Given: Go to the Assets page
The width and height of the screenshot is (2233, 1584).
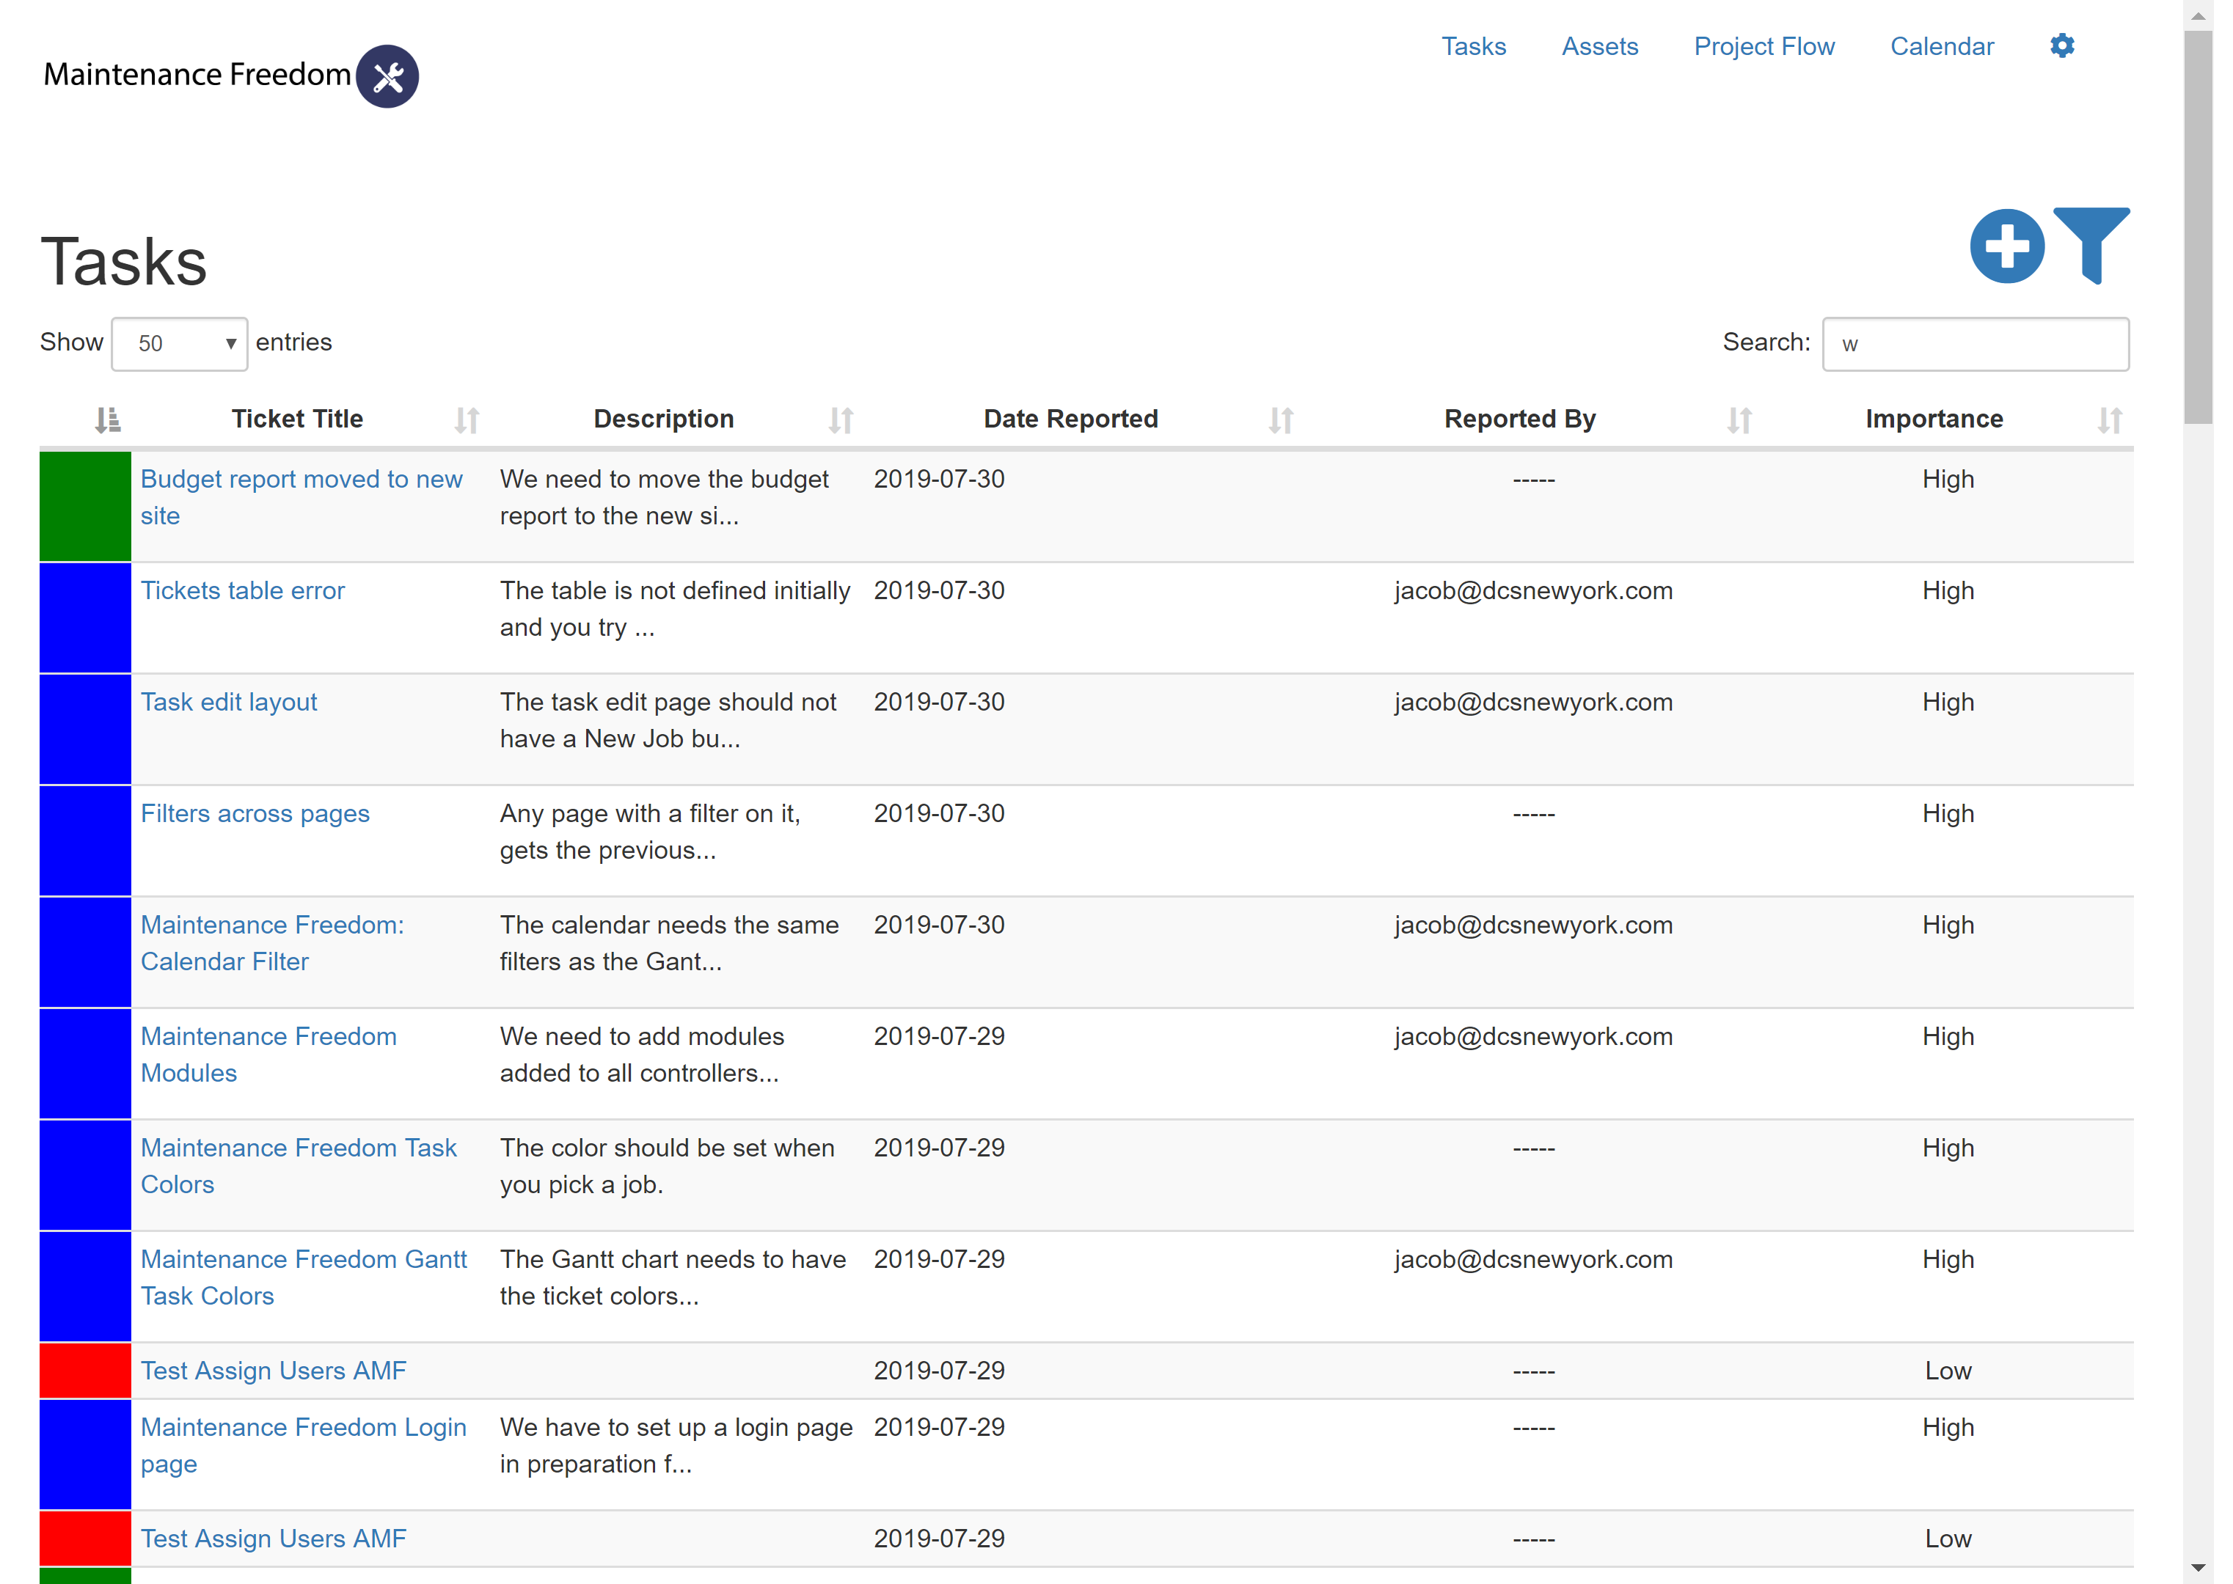Looking at the screenshot, I should (1599, 47).
